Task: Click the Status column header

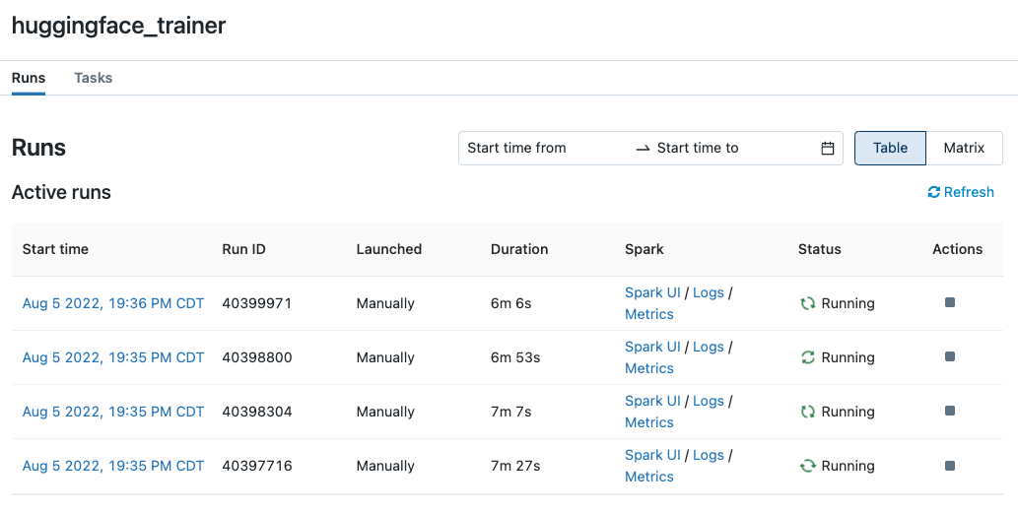Action: (819, 249)
